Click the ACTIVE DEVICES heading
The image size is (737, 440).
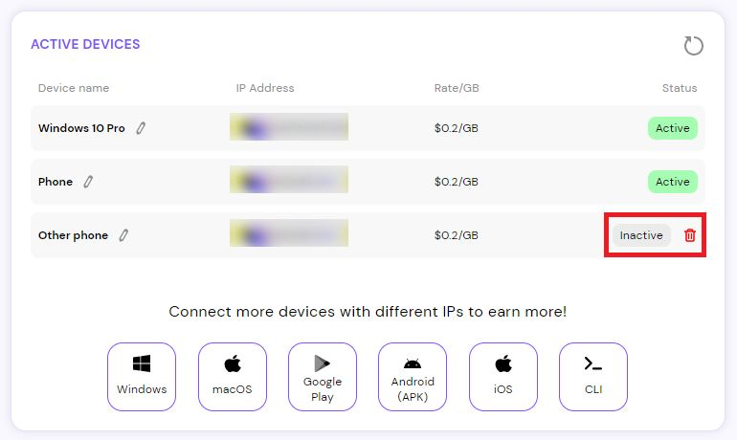tap(85, 44)
